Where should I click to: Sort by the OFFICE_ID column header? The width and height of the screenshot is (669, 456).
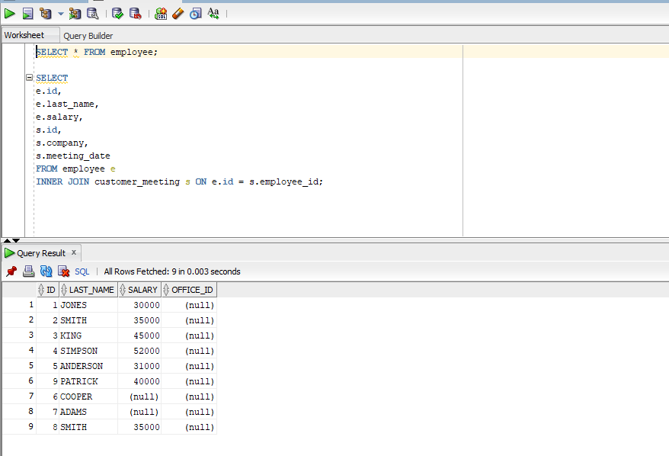click(x=189, y=290)
